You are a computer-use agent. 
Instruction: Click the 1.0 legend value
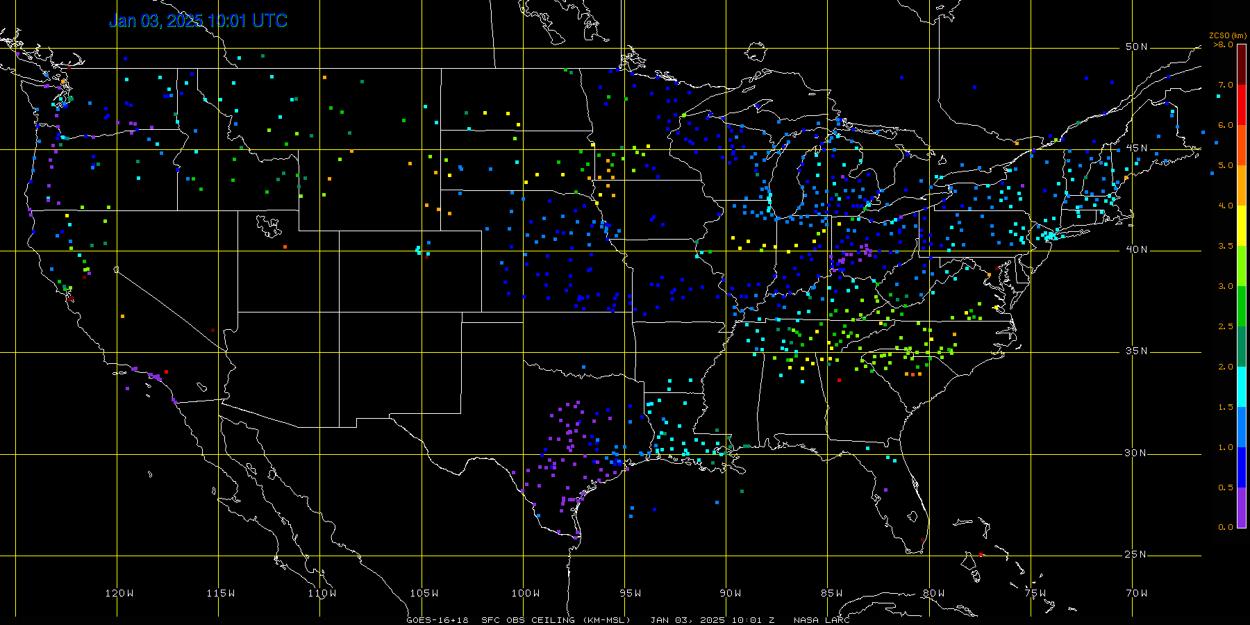(x=1226, y=447)
